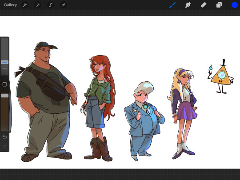The height and width of the screenshot is (180, 240).
Task: Click the brush opacity slider handle
Action: pos(5,96)
